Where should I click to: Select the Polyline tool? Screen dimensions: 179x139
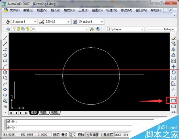click(x=5, y=49)
